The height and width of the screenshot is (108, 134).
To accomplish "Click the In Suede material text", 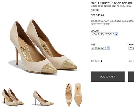I will (95, 10).
